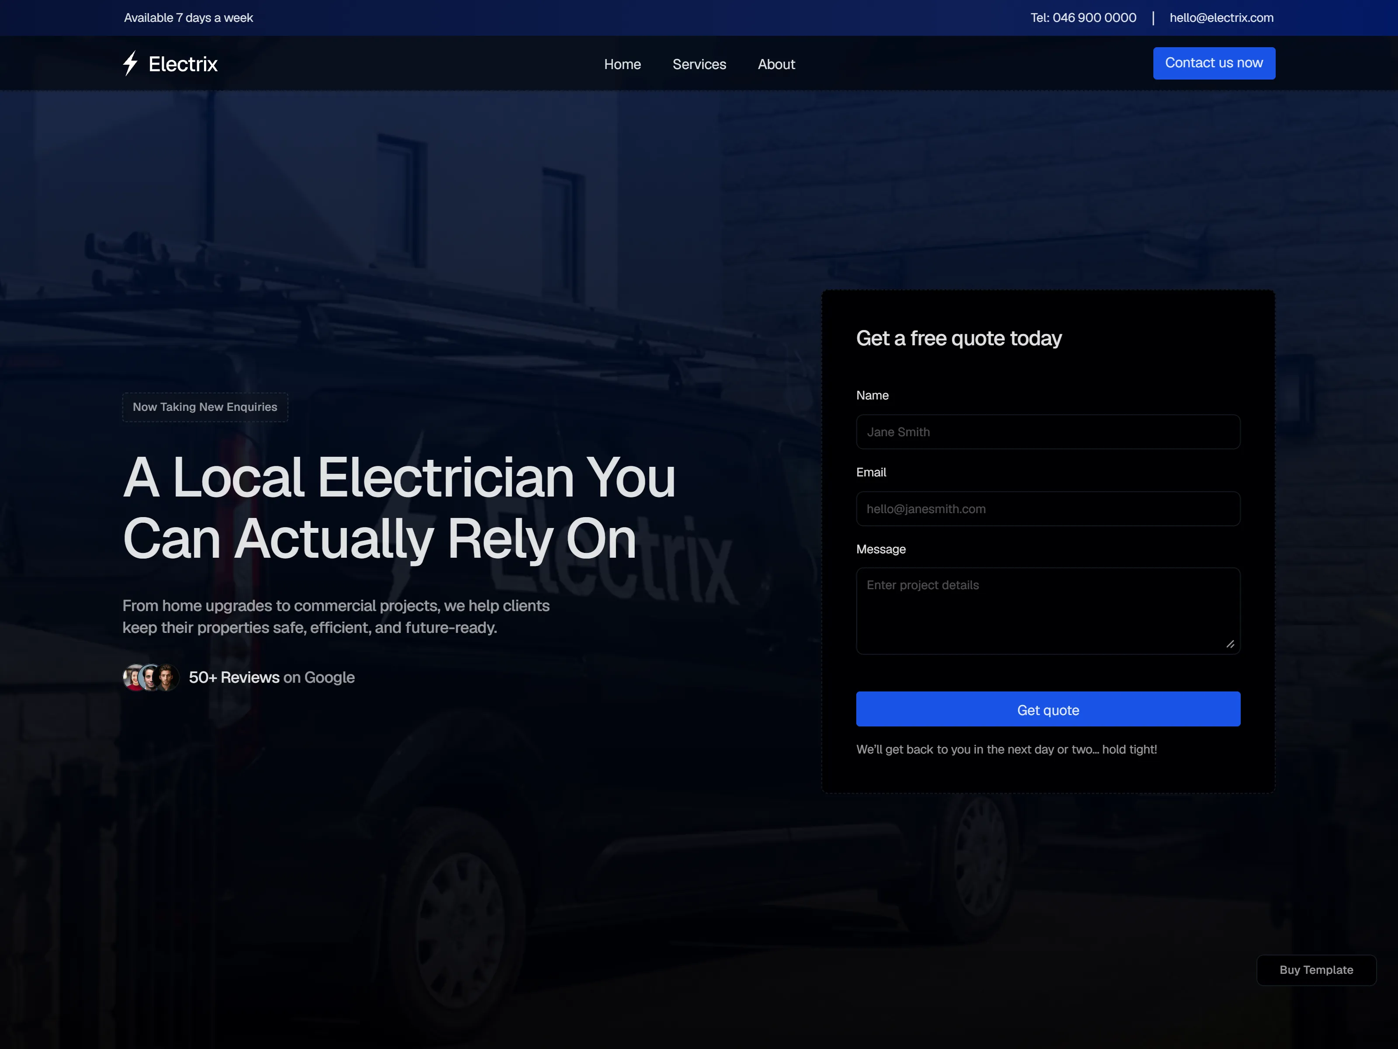
Task: Click the Get a free quote today heading
Action: [959, 338]
